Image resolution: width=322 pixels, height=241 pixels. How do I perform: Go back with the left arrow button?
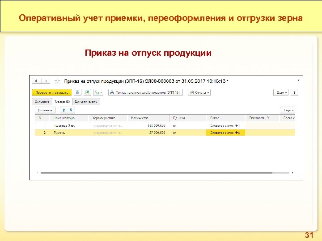pyautogui.click(x=37, y=81)
